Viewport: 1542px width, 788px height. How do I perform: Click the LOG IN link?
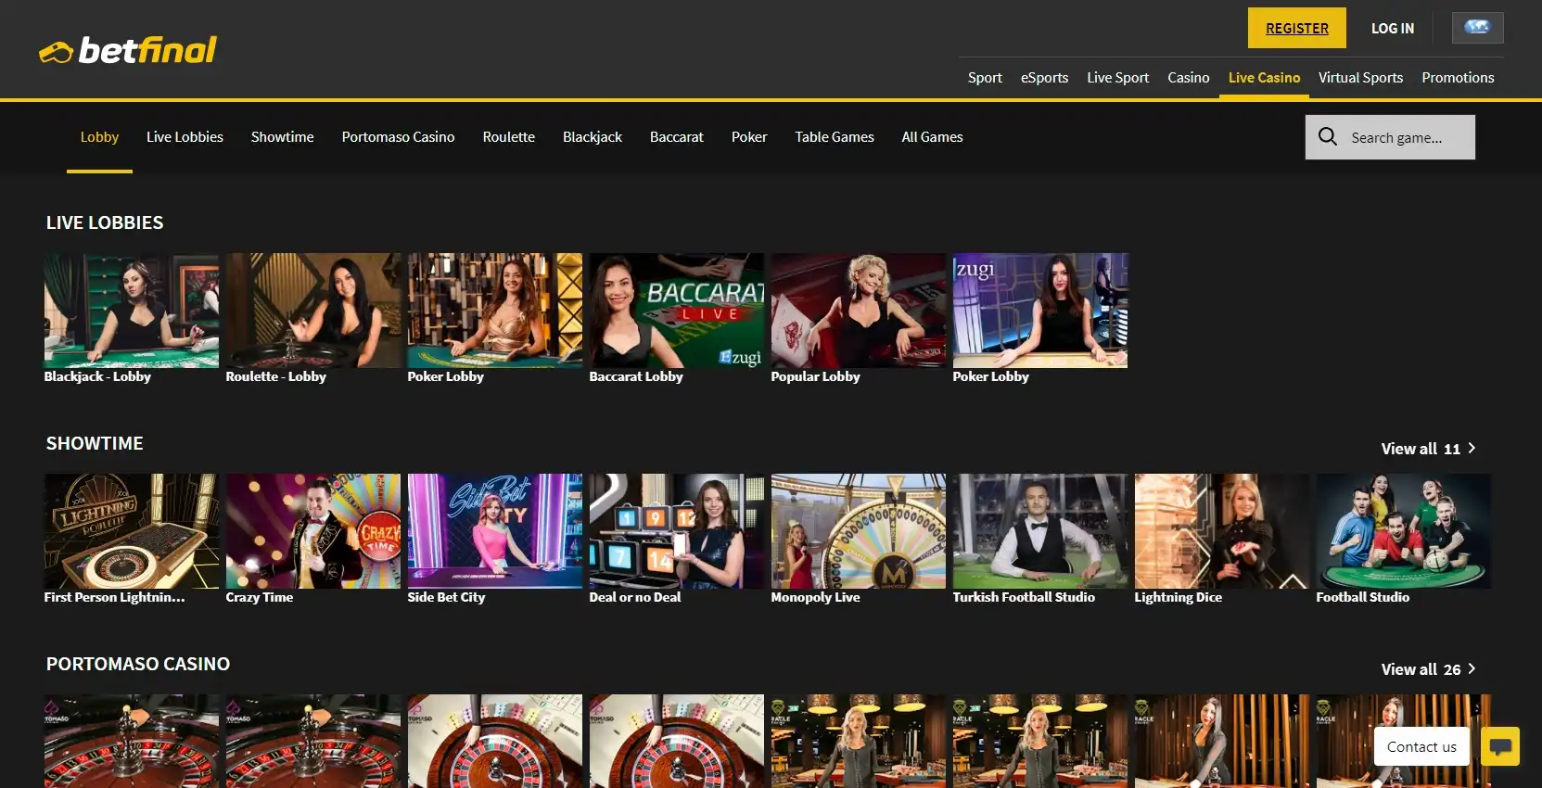1392,29
